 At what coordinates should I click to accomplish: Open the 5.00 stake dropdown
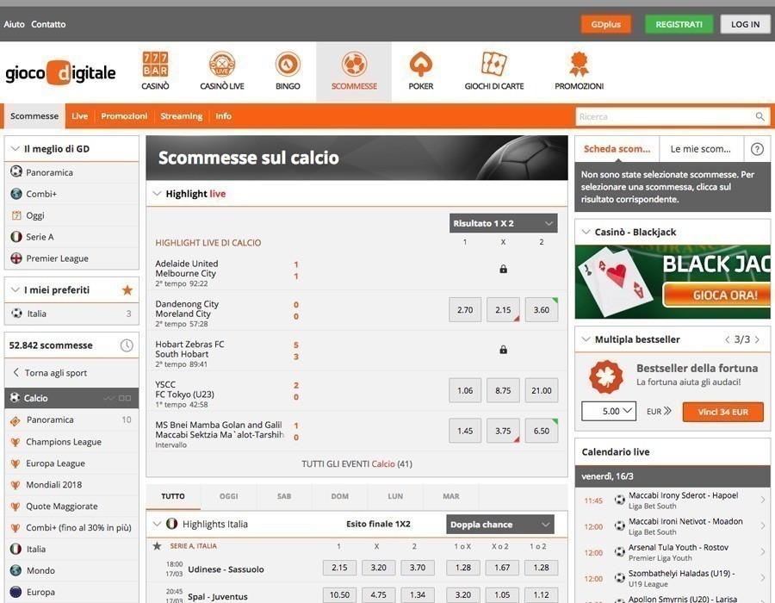point(609,411)
